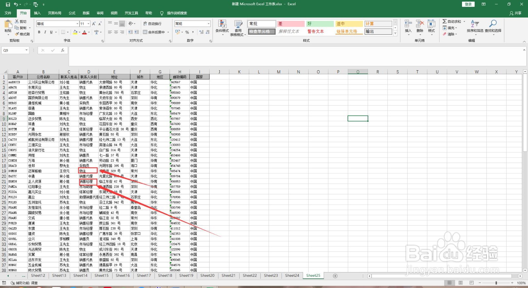Click the decrease decimal icon

point(208,32)
